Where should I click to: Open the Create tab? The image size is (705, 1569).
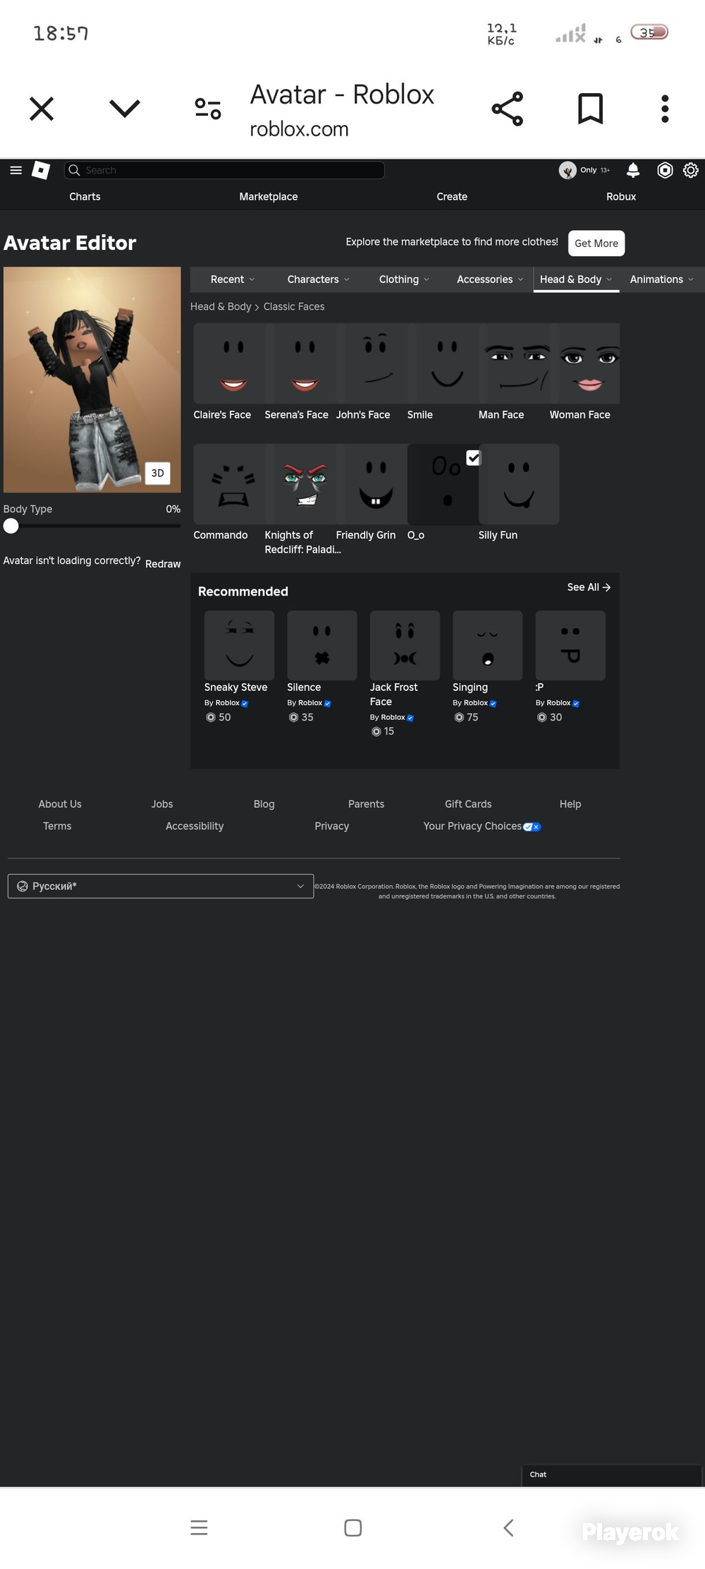pyautogui.click(x=452, y=197)
